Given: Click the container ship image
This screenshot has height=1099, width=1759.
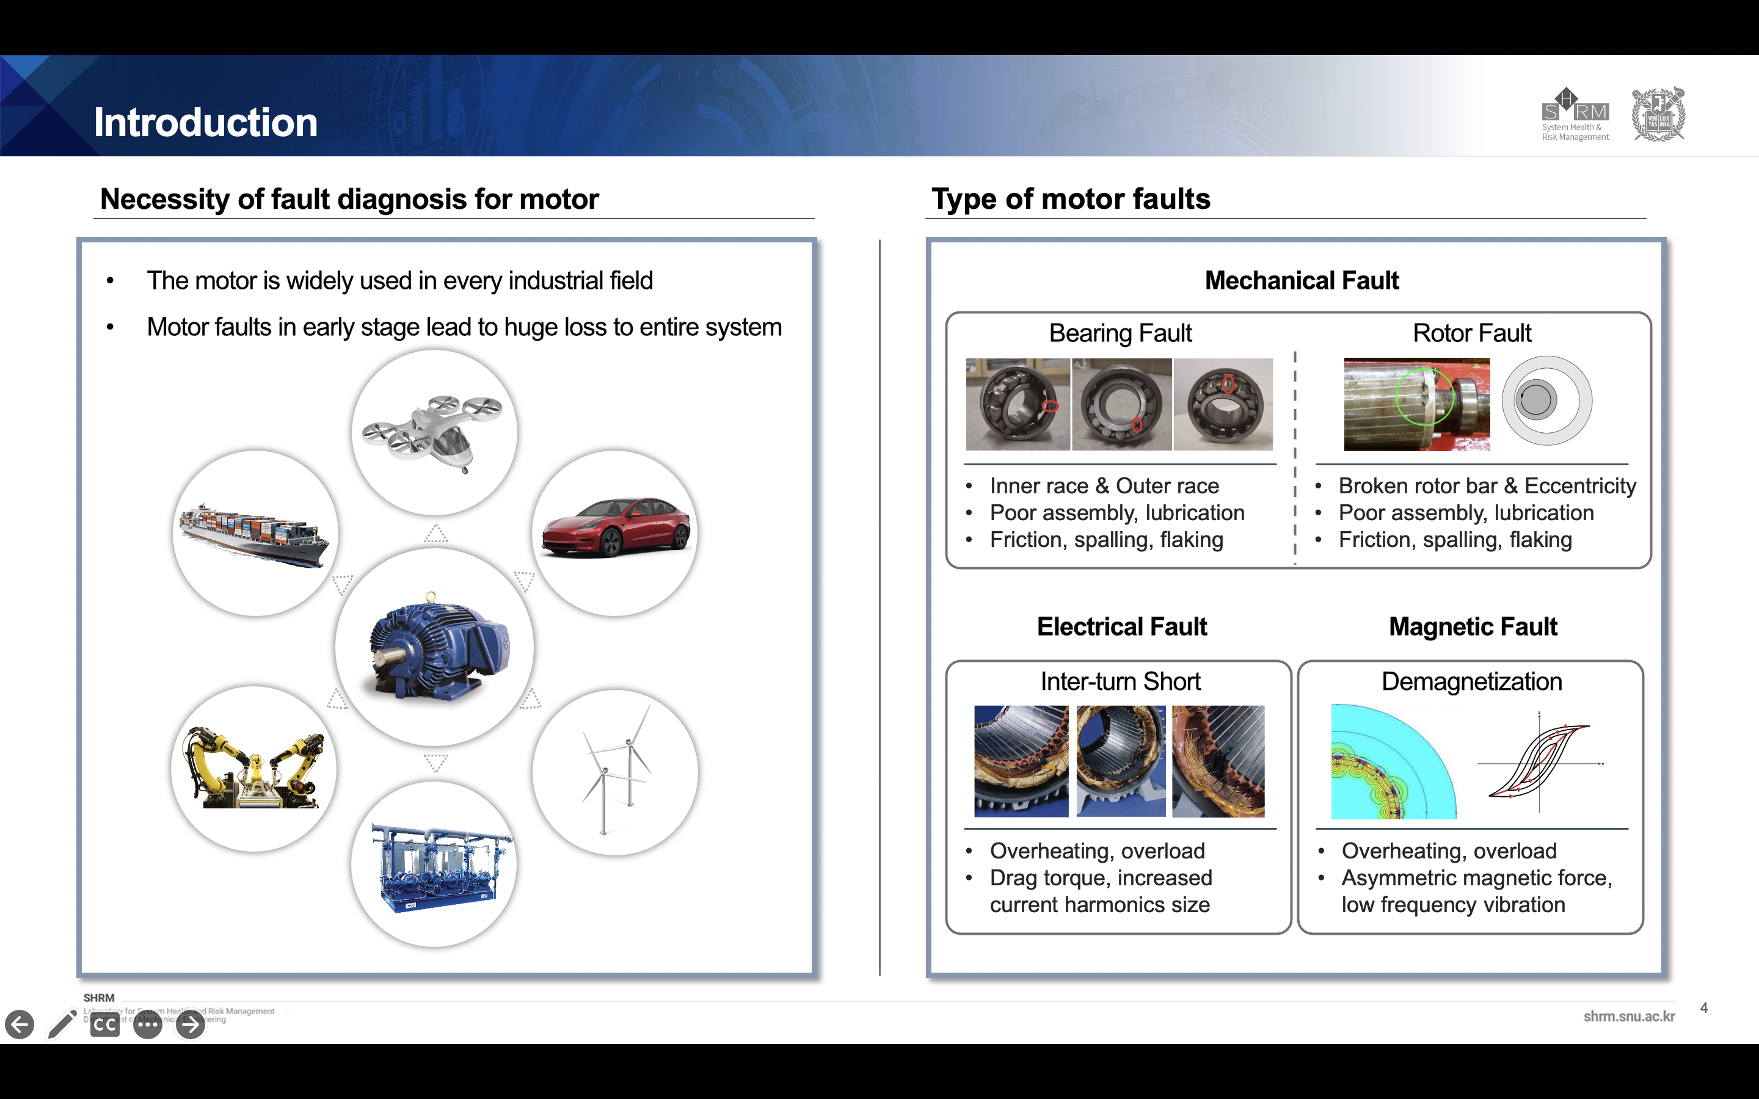Looking at the screenshot, I should (255, 534).
